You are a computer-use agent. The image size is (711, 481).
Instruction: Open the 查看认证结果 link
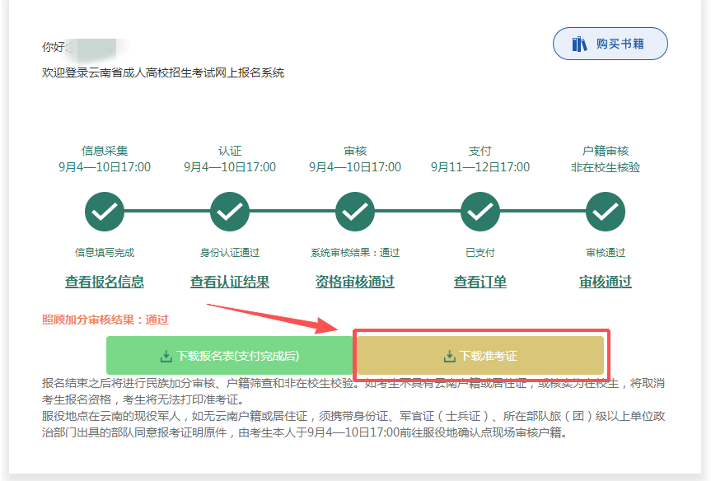pos(230,282)
